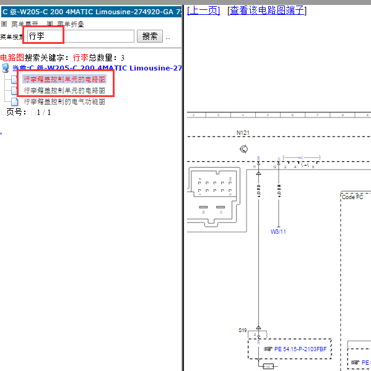
Task: Go back with the [上一页] link
Action: [203, 11]
